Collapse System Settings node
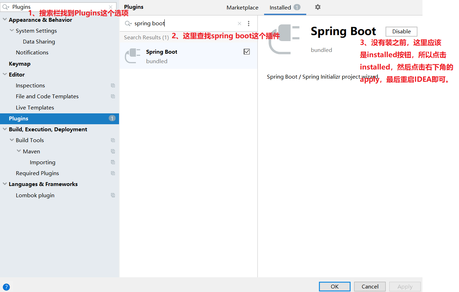This screenshot has width=459, height=292. click(x=12, y=31)
